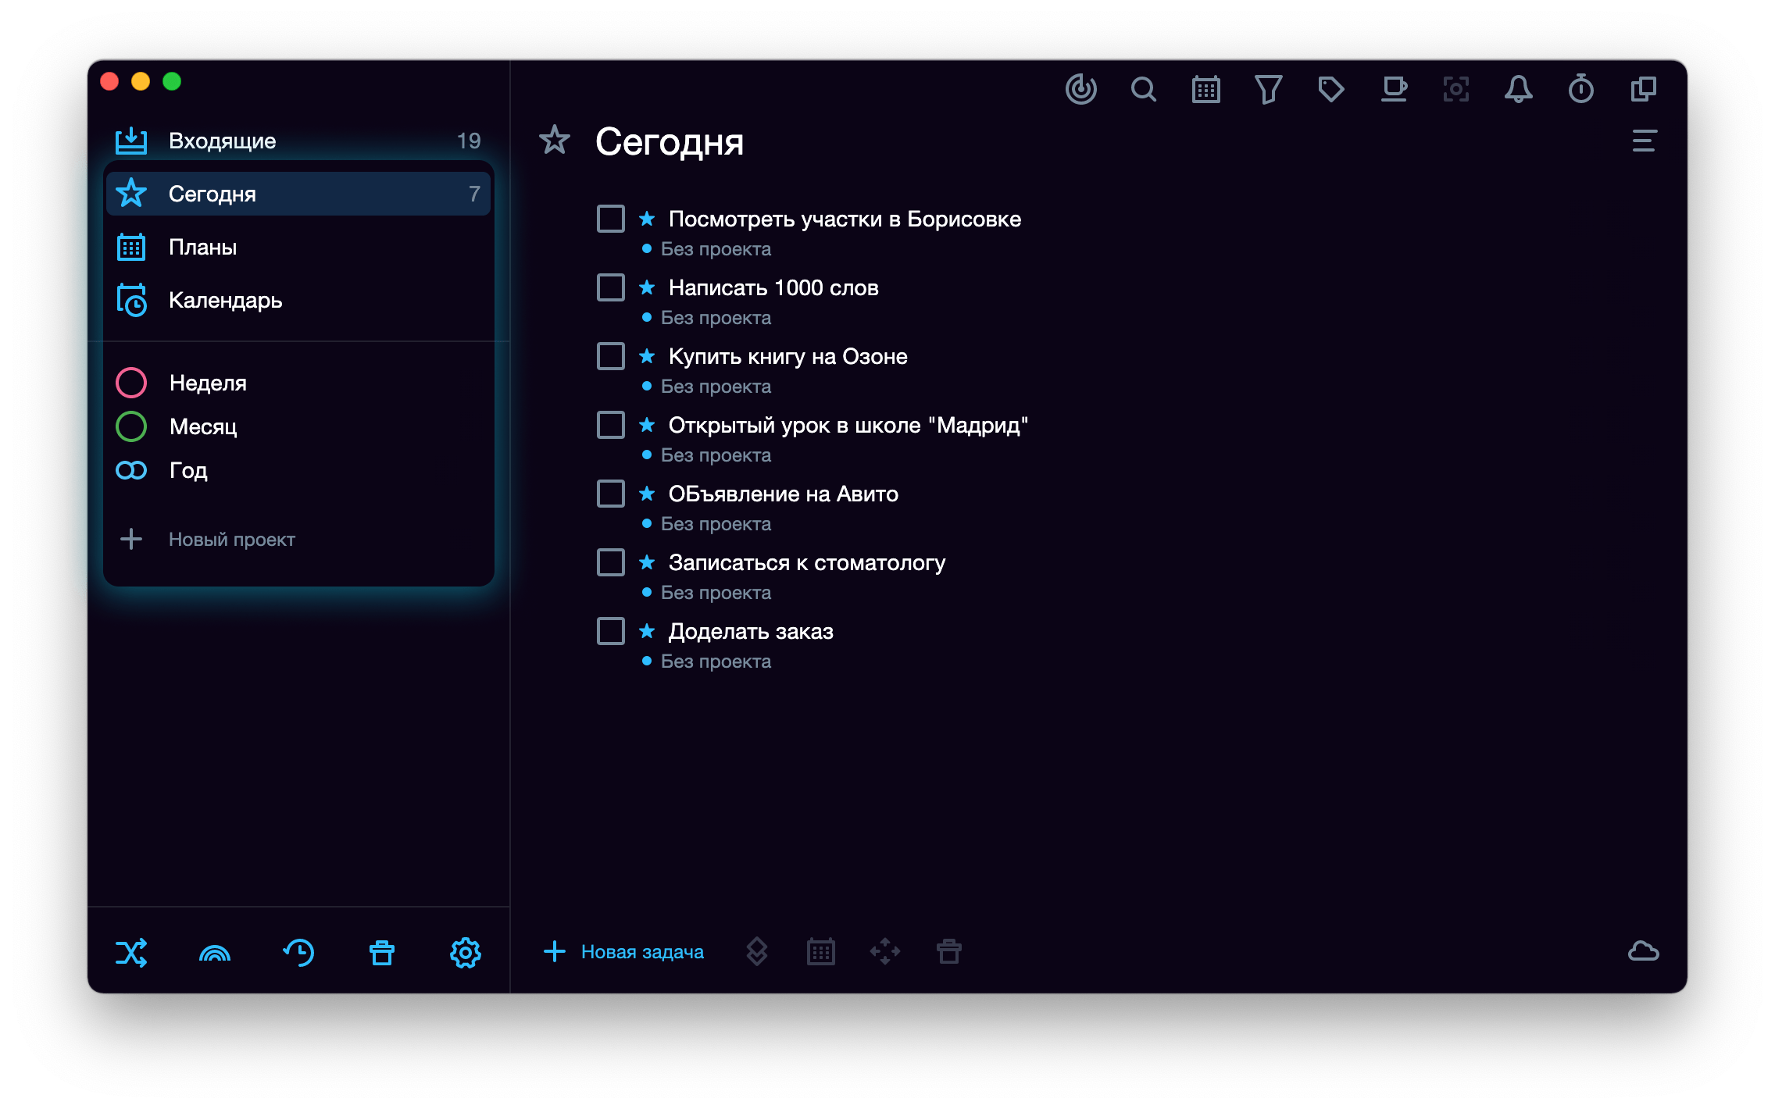Image resolution: width=1775 pixels, height=1109 pixels.
Task: Click the move arrows icon in bottom bar
Action: pos(885,951)
